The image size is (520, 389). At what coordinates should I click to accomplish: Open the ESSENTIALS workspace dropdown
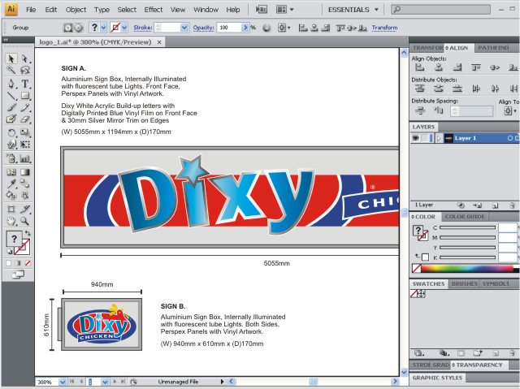[x=353, y=10]
